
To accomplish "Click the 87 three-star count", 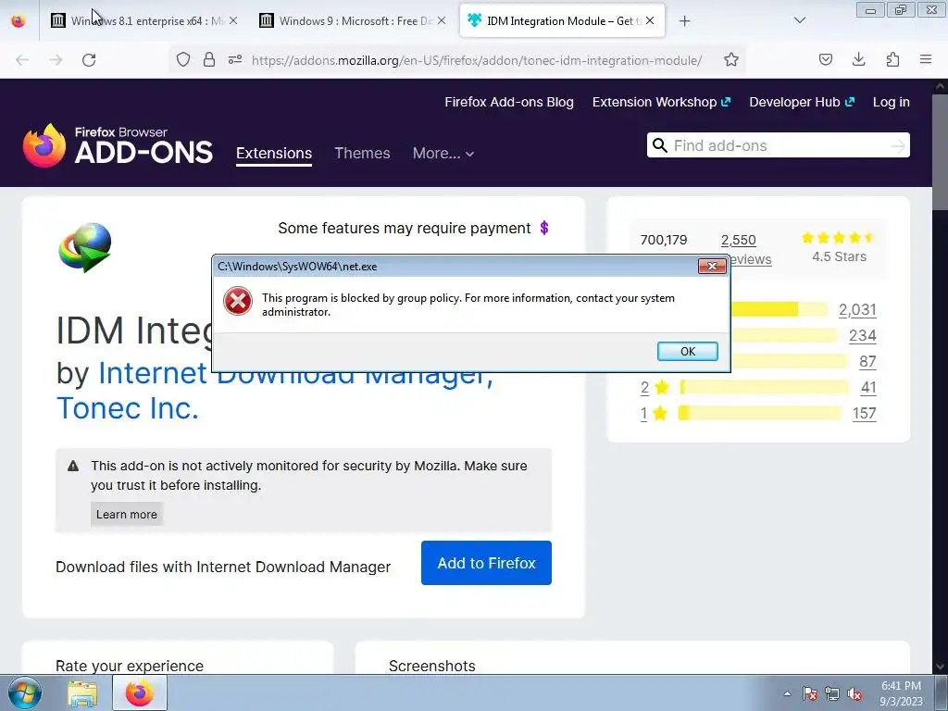I will pyautogui.click(x=867, y=362).
